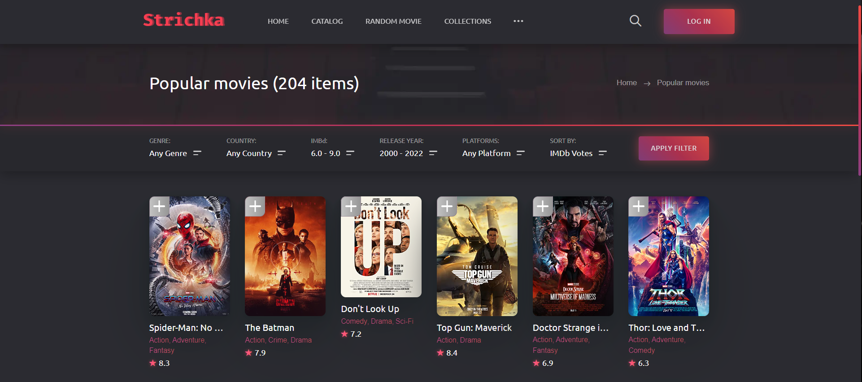Click the Strichka logo

184,20
